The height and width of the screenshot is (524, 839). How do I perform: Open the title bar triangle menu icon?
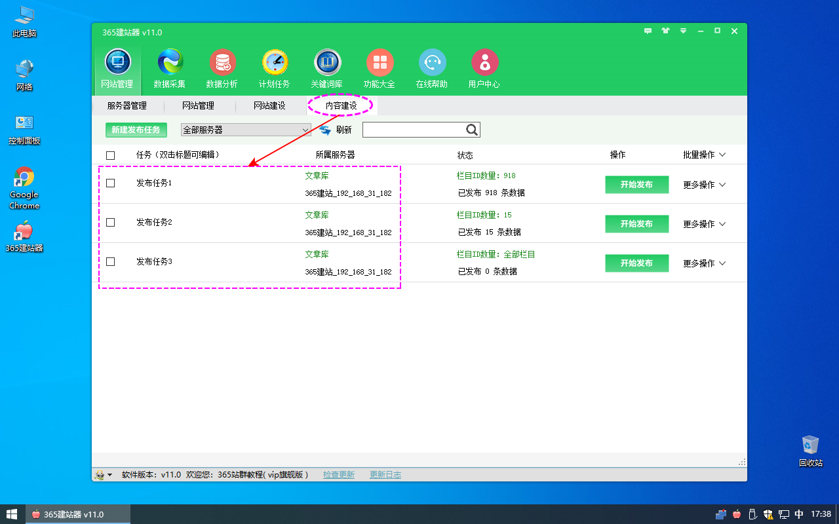coord(683,31)
